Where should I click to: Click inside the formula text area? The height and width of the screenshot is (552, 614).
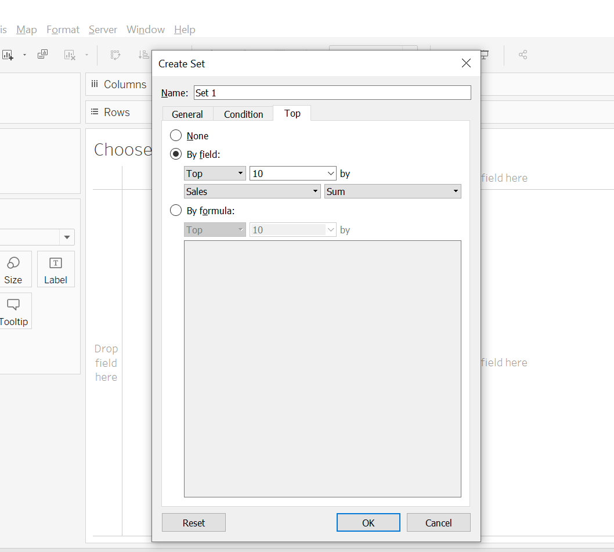(323, 369)
